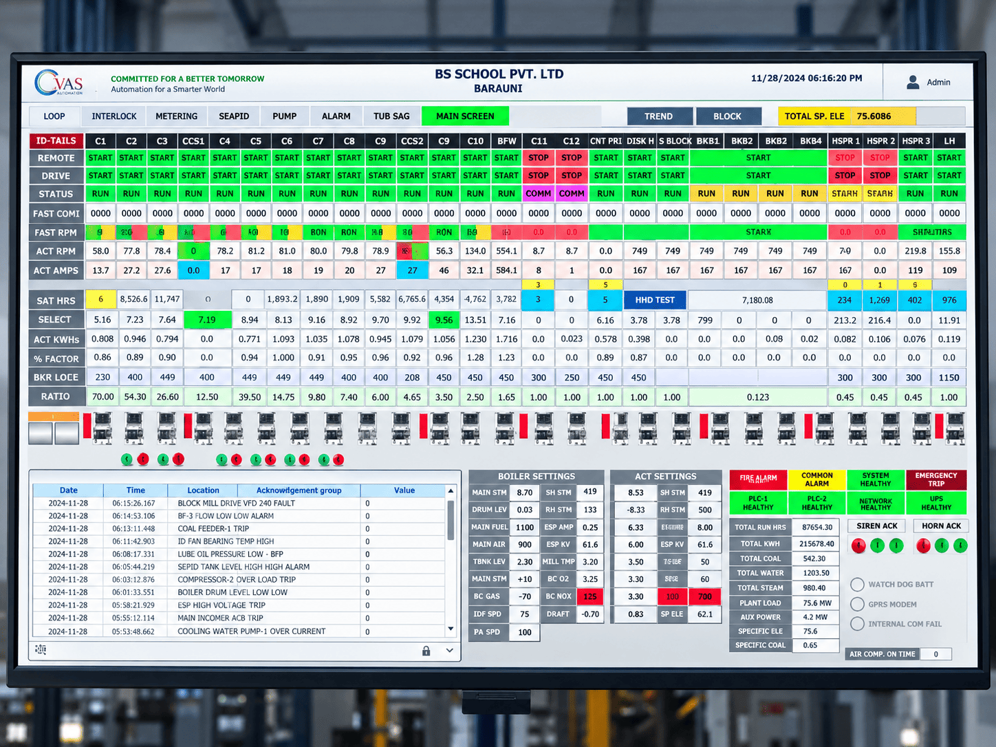Click the last green lamp under HORN ACK

pos(961,546)
